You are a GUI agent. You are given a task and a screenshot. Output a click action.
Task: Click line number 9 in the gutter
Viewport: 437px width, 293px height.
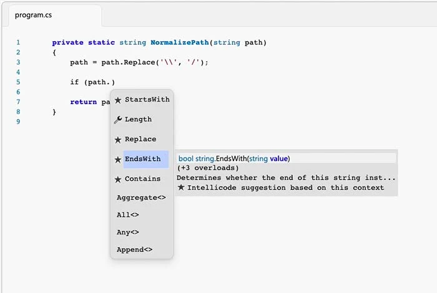click(18, 122)
